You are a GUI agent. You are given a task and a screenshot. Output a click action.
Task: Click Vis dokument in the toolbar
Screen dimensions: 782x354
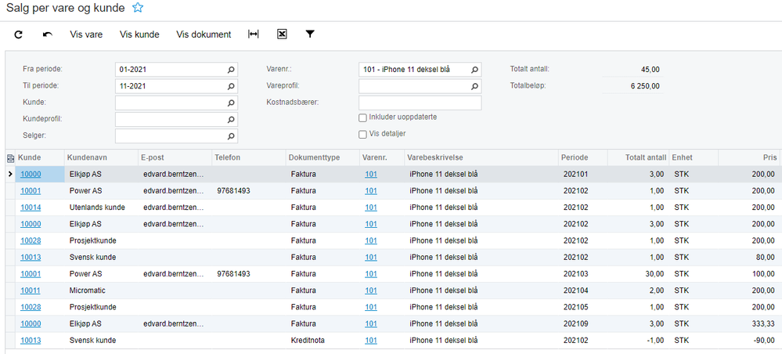point(204,34)
